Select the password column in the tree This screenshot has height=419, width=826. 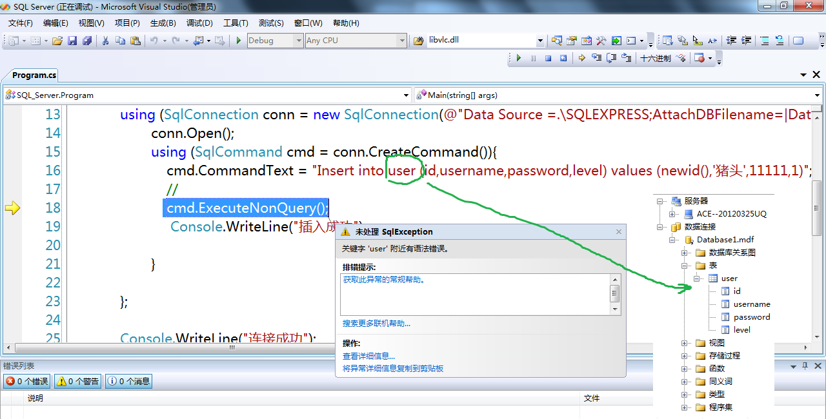752,317
